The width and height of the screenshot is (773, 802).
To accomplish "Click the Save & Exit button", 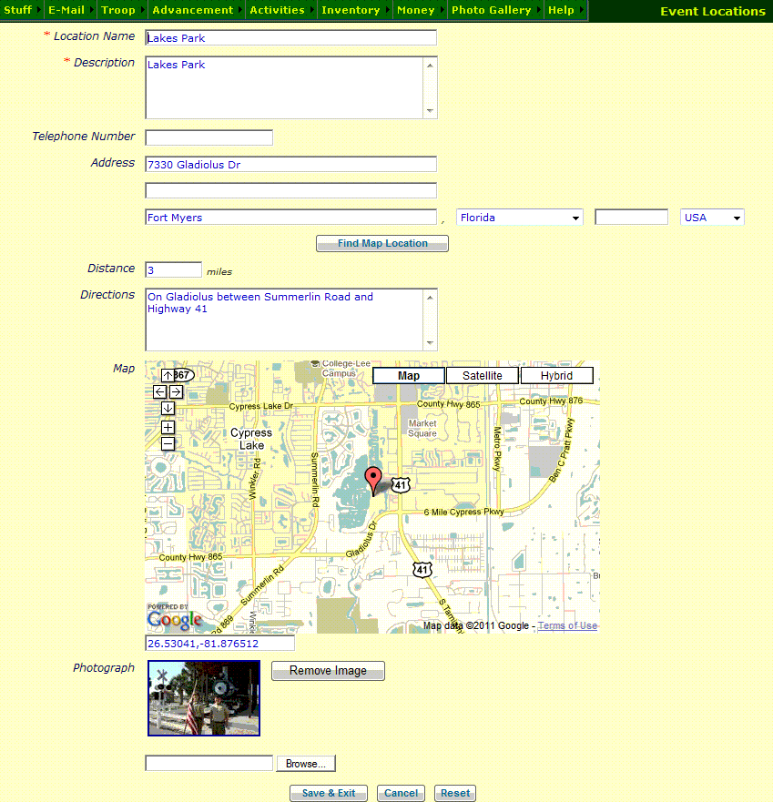I will [x=329, y=793].
